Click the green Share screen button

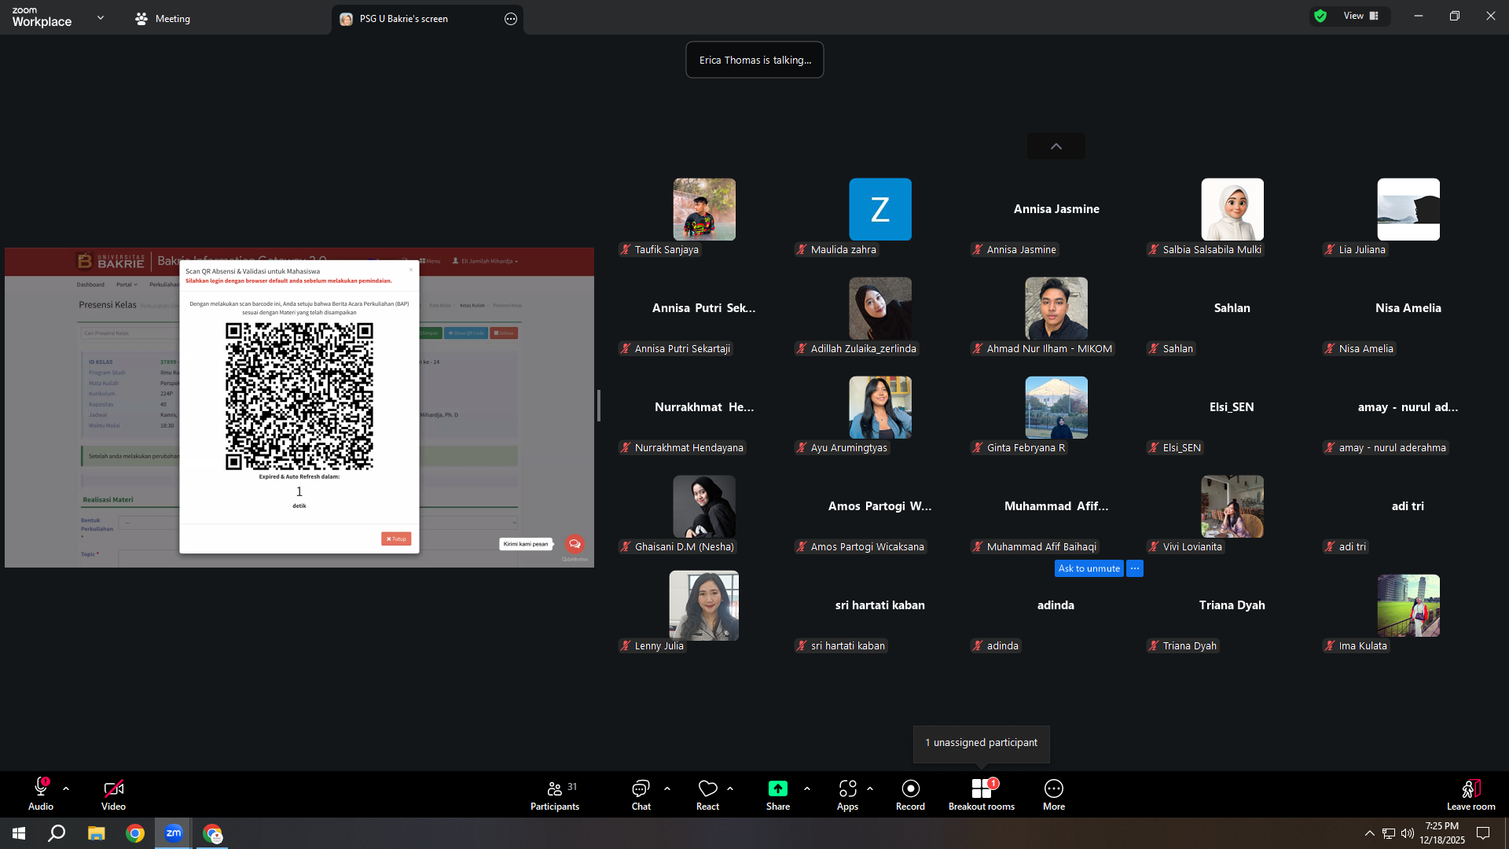(x=777, y=788)
